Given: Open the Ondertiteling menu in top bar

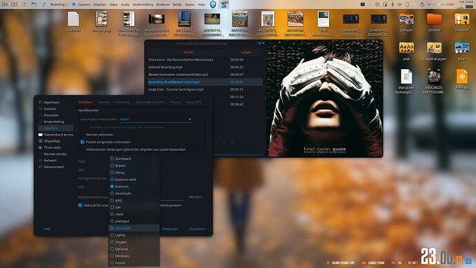Looking at the screenshot, I should point(143,5).
